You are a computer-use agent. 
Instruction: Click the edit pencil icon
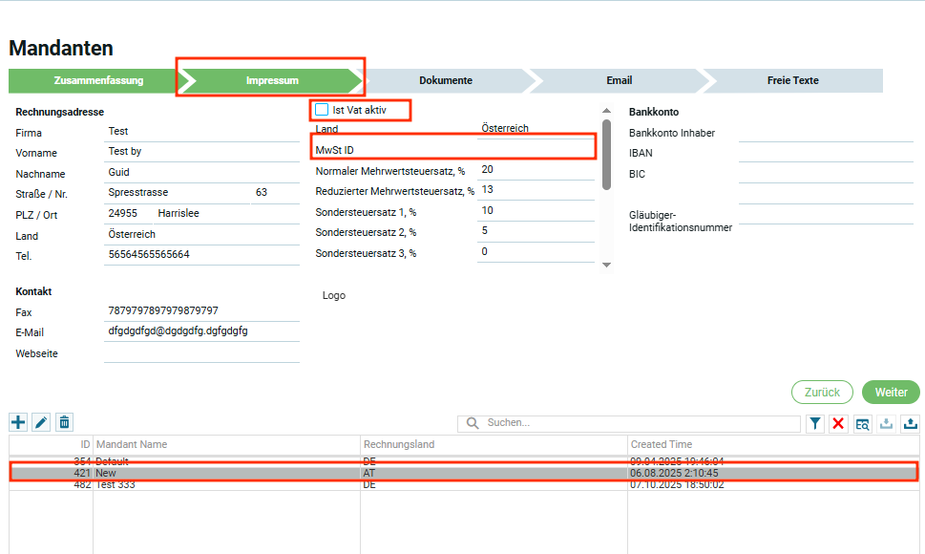pos(41,422)
